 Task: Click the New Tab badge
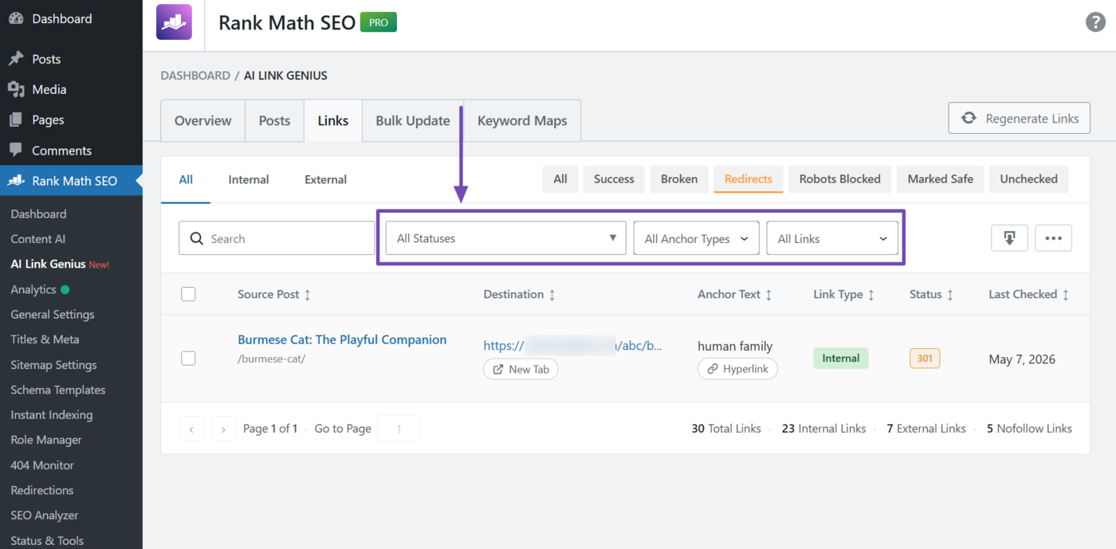pos(521,369)
